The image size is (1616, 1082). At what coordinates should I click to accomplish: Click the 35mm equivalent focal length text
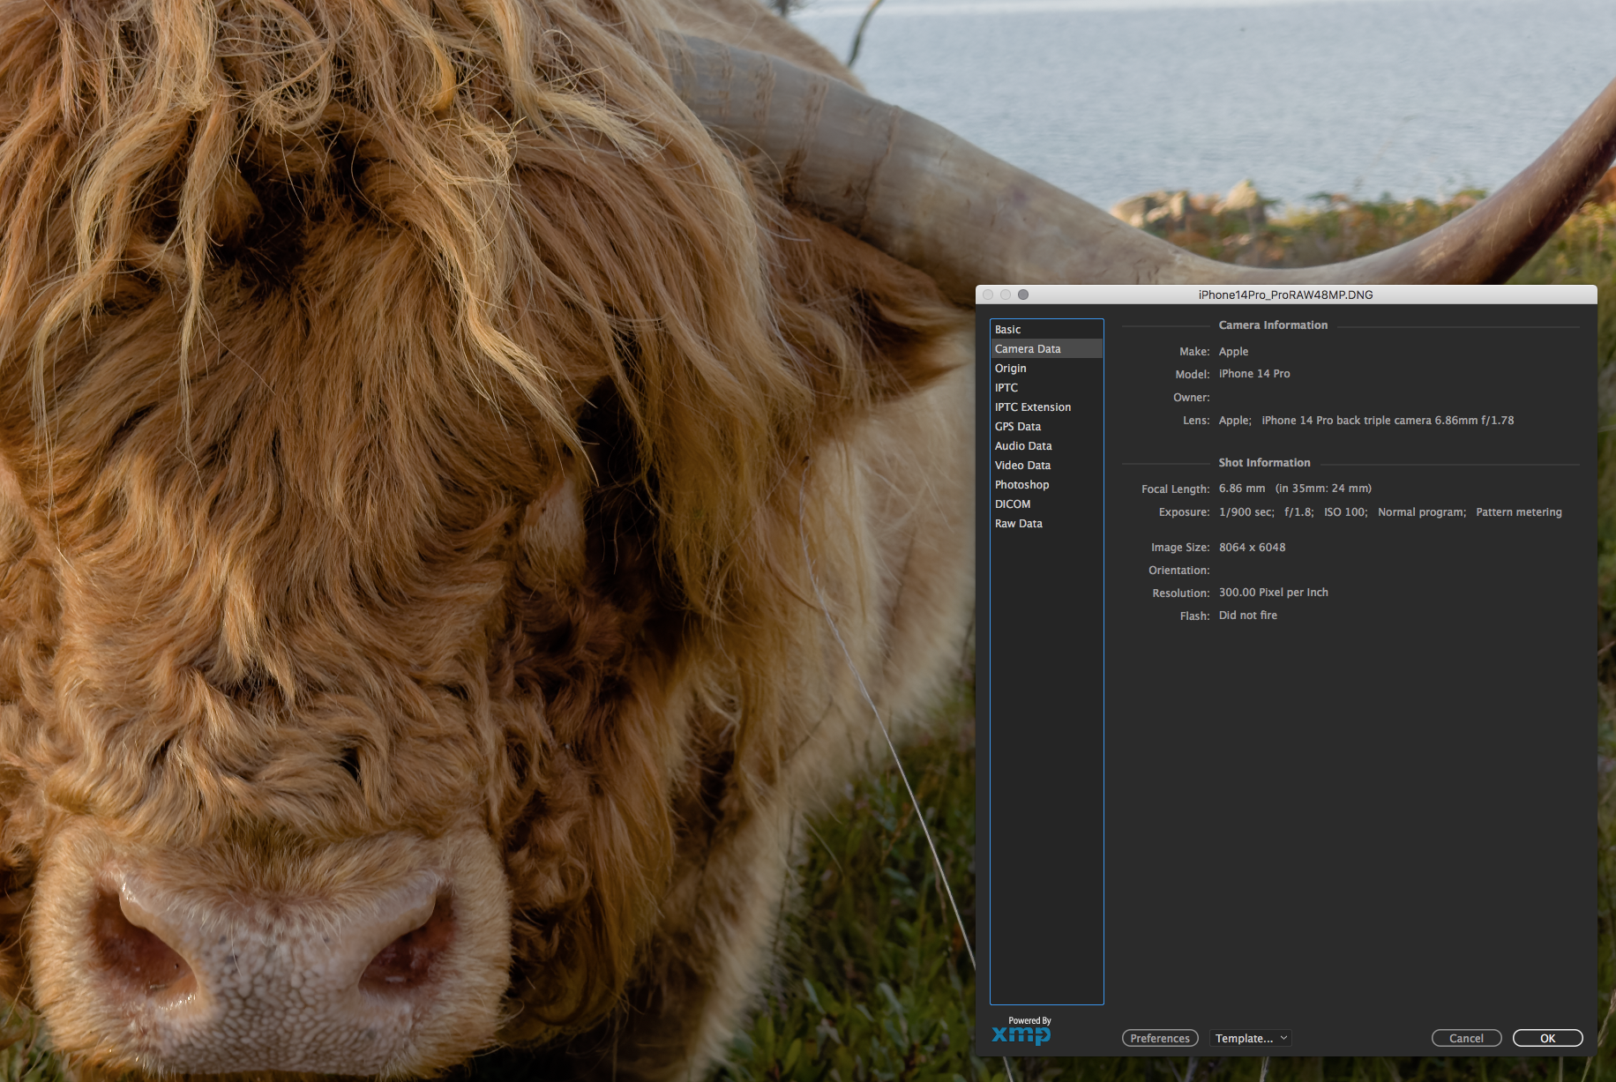[x=1323, y=489]
